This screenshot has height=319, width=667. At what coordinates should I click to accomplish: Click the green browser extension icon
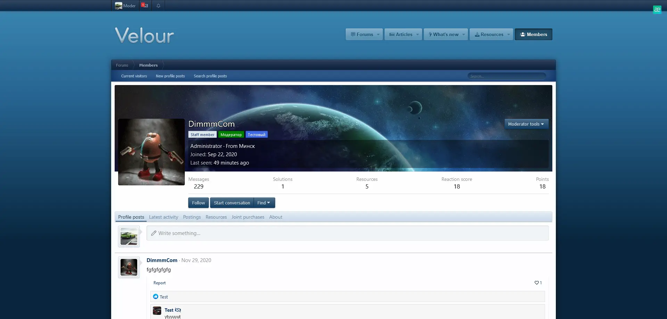coord(657,10)
